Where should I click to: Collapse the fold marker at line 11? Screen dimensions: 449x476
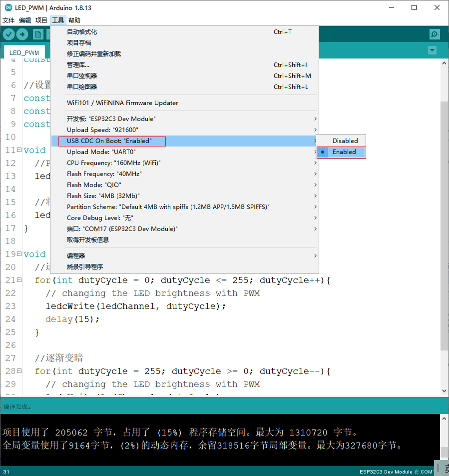coord(19,149)
